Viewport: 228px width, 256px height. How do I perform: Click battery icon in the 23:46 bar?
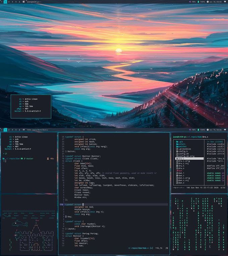point(198,130)
